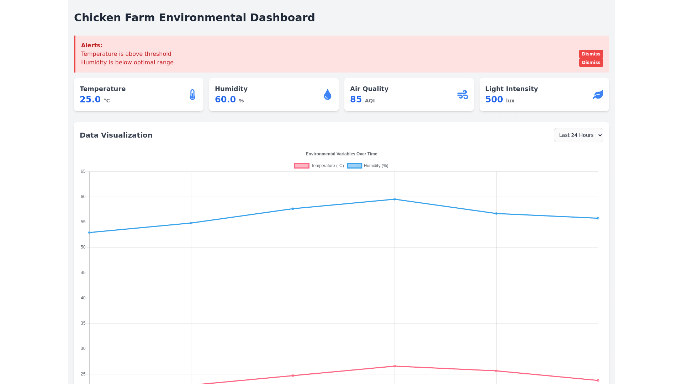
Task: Click the thermometer icon on Temperature card
Action: point(192,95)
